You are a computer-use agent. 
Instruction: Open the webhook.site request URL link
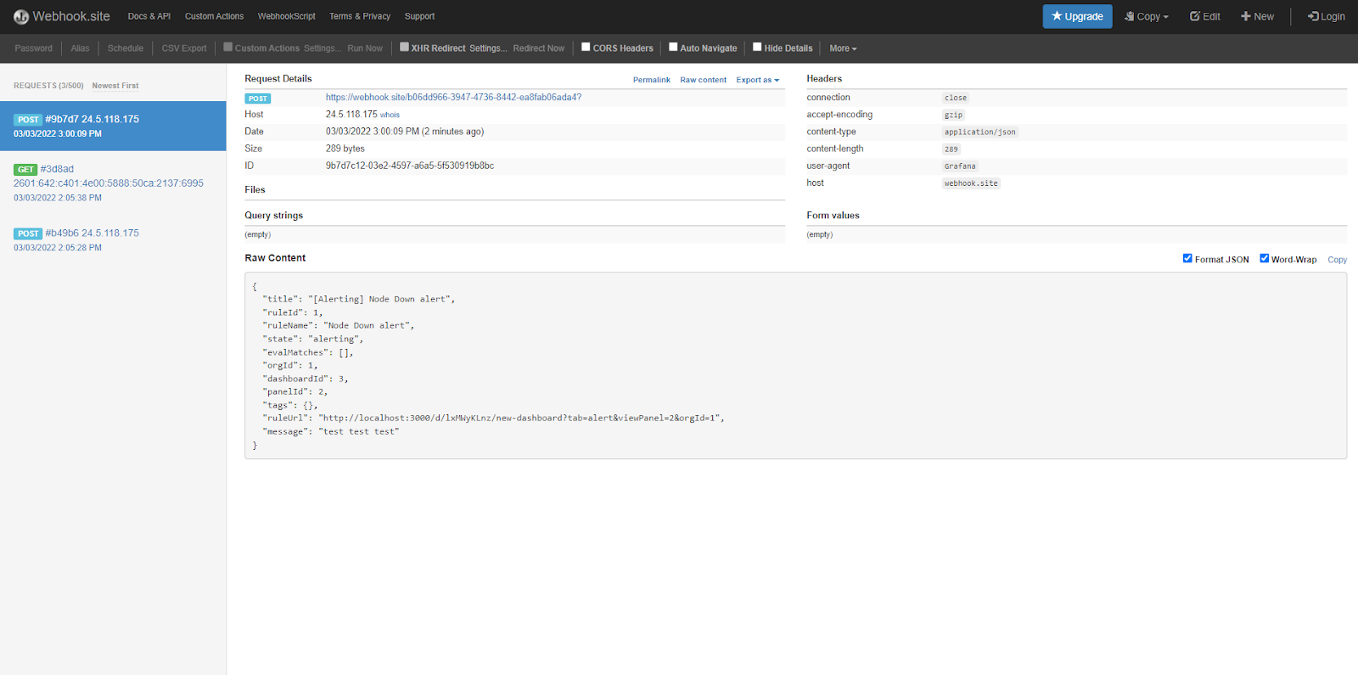tap(453, 98)
